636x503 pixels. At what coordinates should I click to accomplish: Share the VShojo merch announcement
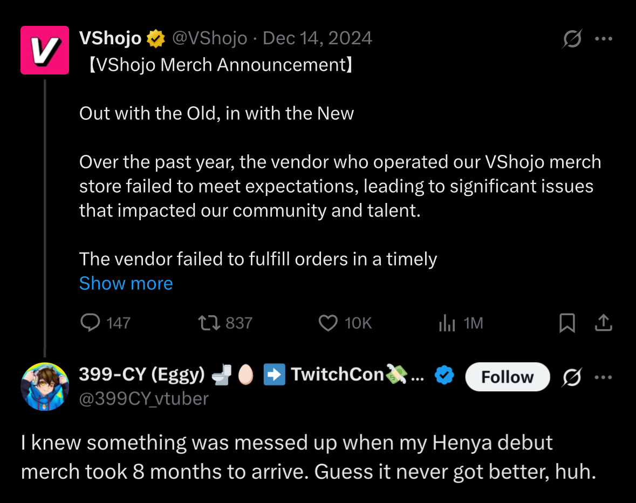603,323
